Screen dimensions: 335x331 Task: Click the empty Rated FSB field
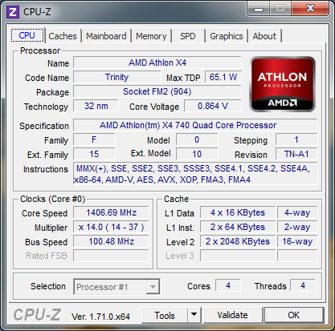(111, 256)
